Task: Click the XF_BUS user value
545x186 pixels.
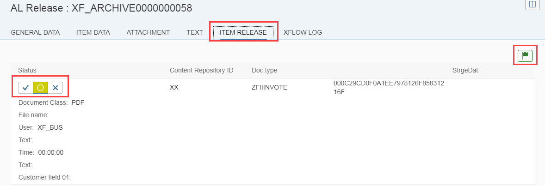Action: click(x=50, y=127)
